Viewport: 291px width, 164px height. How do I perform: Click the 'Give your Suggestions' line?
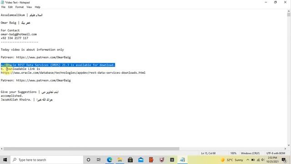coord(30,92)
